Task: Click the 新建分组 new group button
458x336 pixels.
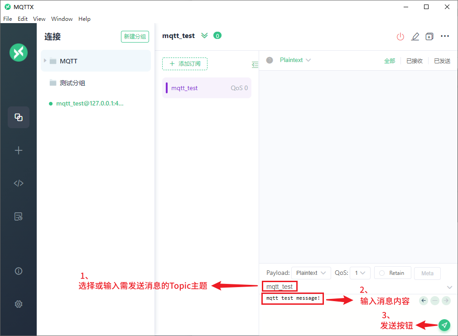Action: pyautogui.click(x=135, y=37)
